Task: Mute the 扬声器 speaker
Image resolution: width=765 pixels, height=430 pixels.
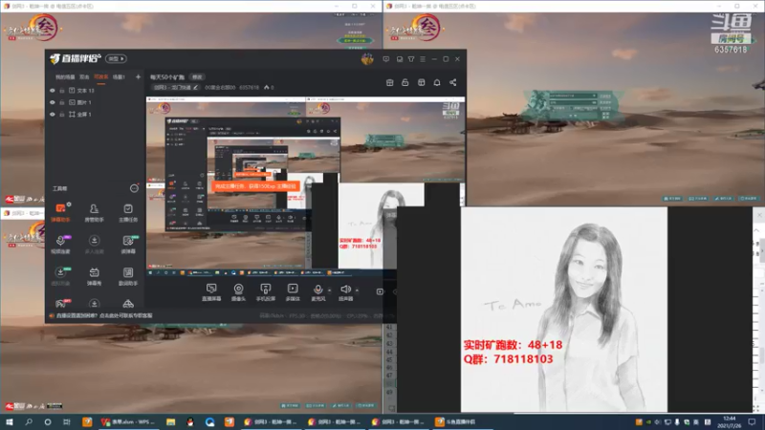Action: click(345, 292)
